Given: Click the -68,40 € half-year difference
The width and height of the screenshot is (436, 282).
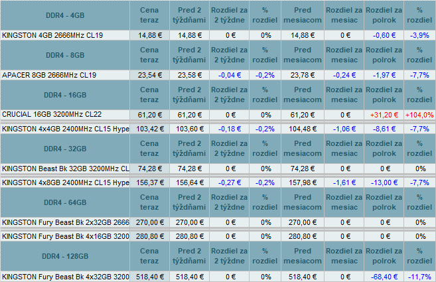Looking at the screenshot, I should (x=384, y=277).
